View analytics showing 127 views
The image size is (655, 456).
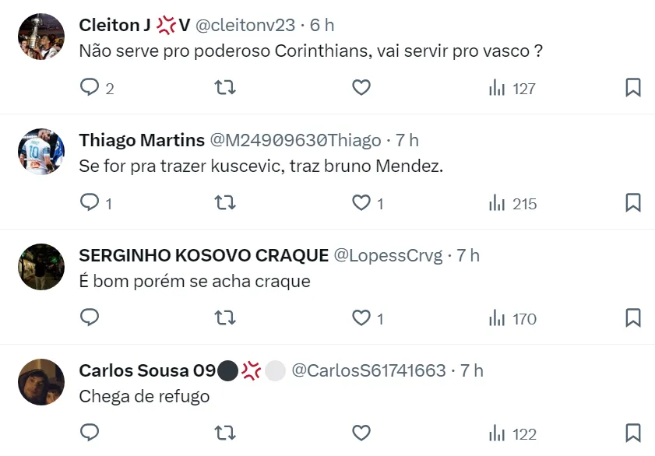512,88
